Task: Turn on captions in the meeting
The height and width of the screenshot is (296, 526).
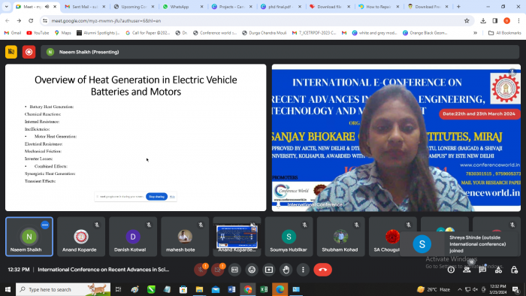Action: (x=234, y=270)
